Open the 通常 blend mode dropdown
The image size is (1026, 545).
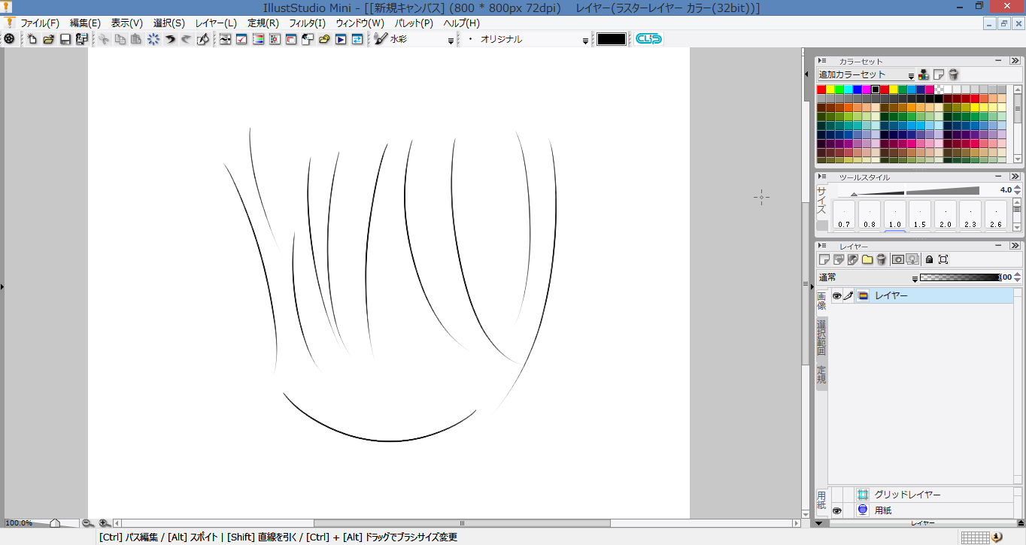point(915,277)
